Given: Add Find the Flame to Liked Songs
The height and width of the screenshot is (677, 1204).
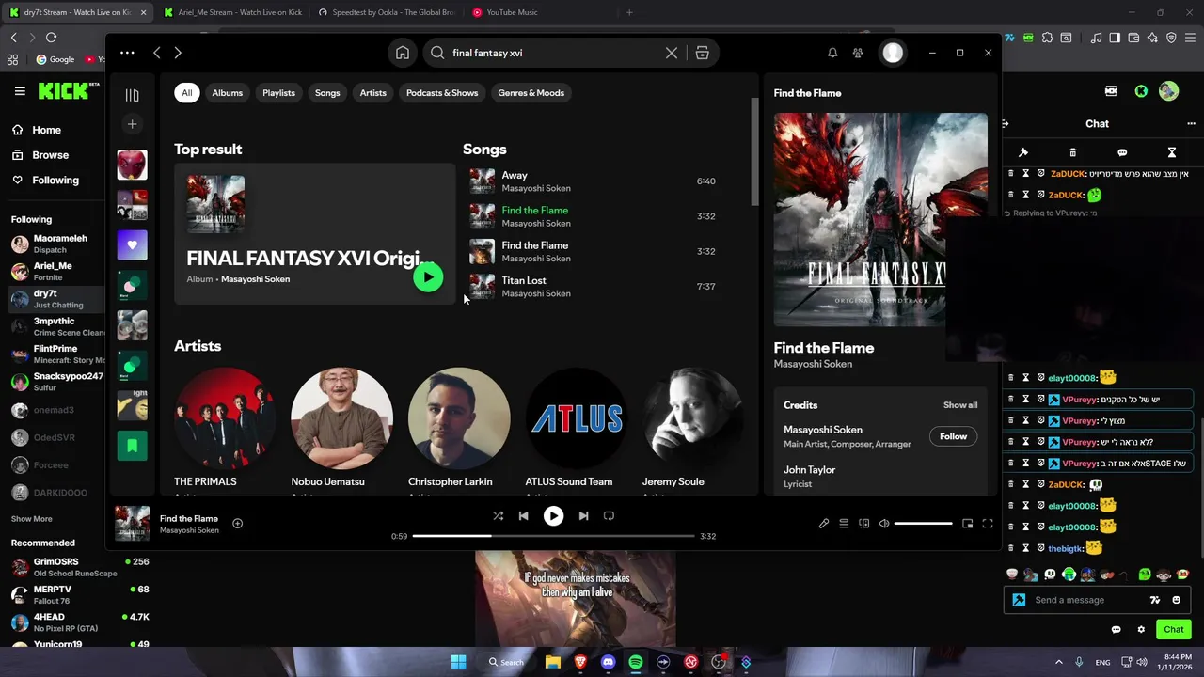Looking at the screenshot, I should pyautogui.click(x=238, y=524).
